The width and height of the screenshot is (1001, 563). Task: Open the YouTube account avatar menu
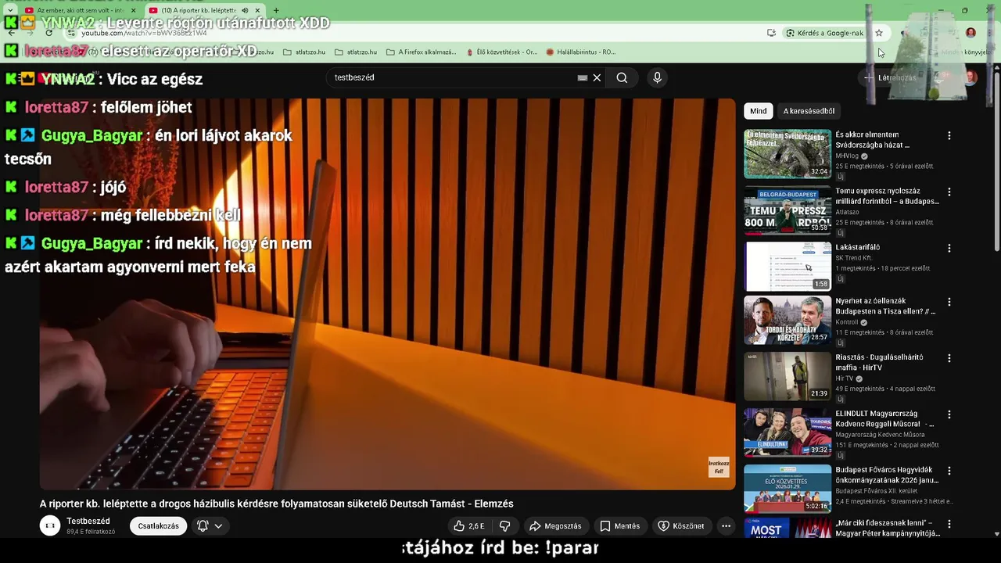pos(971,77)
